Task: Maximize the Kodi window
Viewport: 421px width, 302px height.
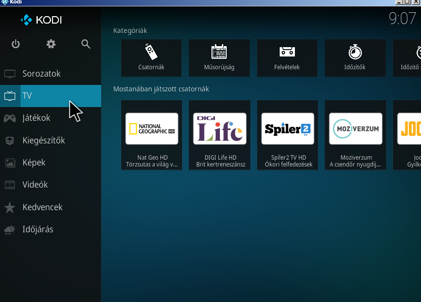Action: coord(407,2)
